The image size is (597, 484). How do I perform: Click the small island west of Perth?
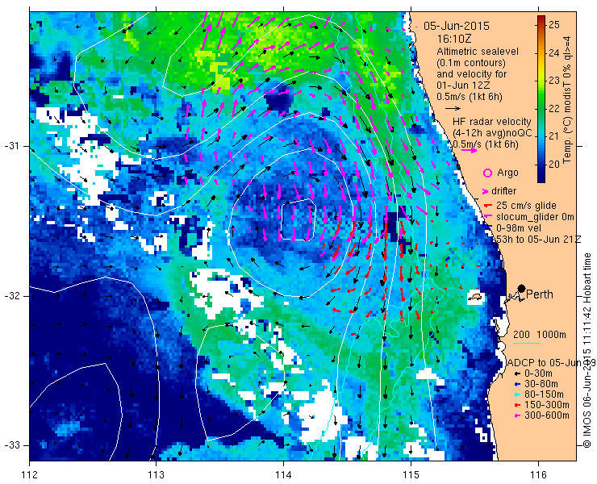pyautogui.click(x=475, y=296)
